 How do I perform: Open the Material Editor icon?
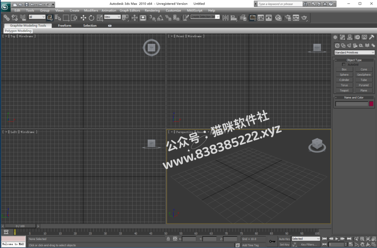(278, 17)
